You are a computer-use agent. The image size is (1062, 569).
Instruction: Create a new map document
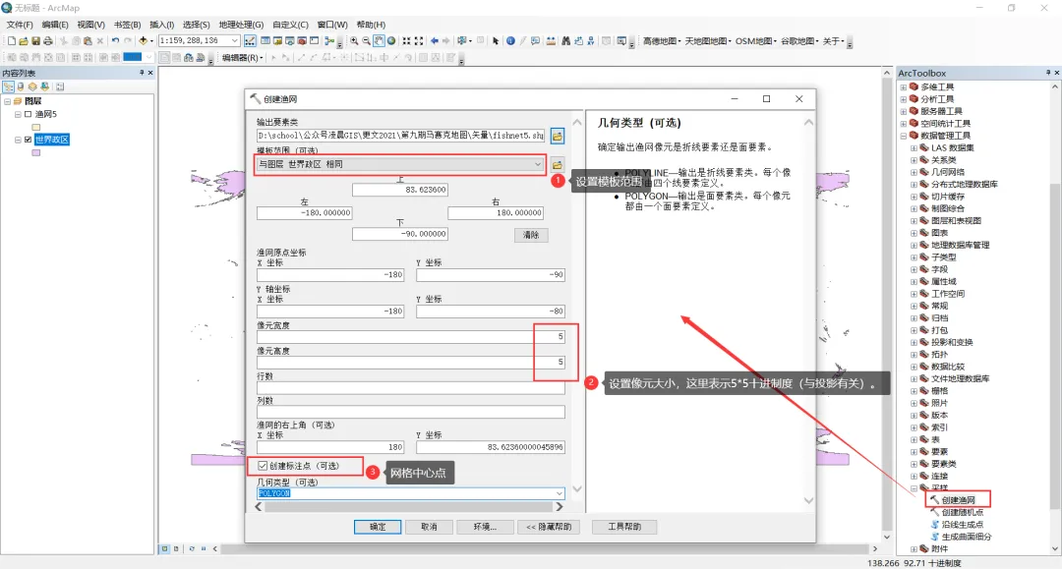(x=12, y=41)
